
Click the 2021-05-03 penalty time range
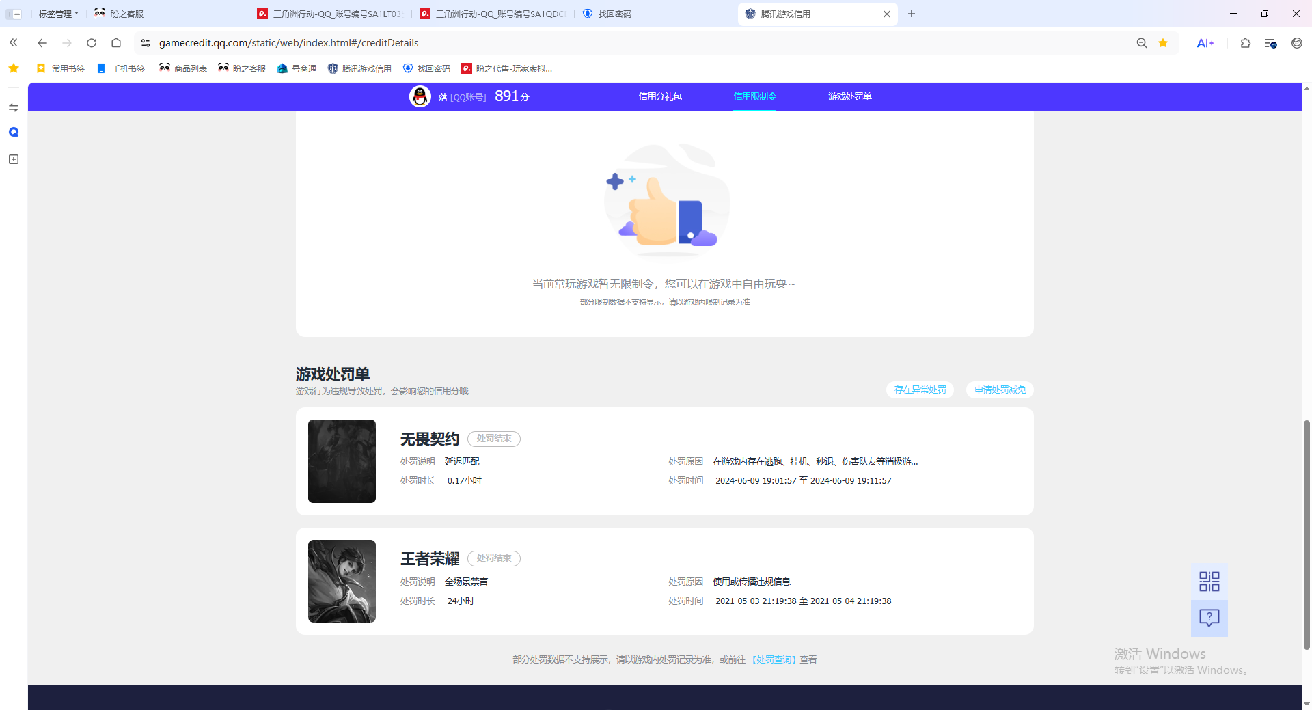(x=804, y=601)
